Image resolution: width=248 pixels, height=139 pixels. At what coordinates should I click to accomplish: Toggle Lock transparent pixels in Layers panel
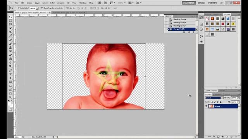coord(212,102)
